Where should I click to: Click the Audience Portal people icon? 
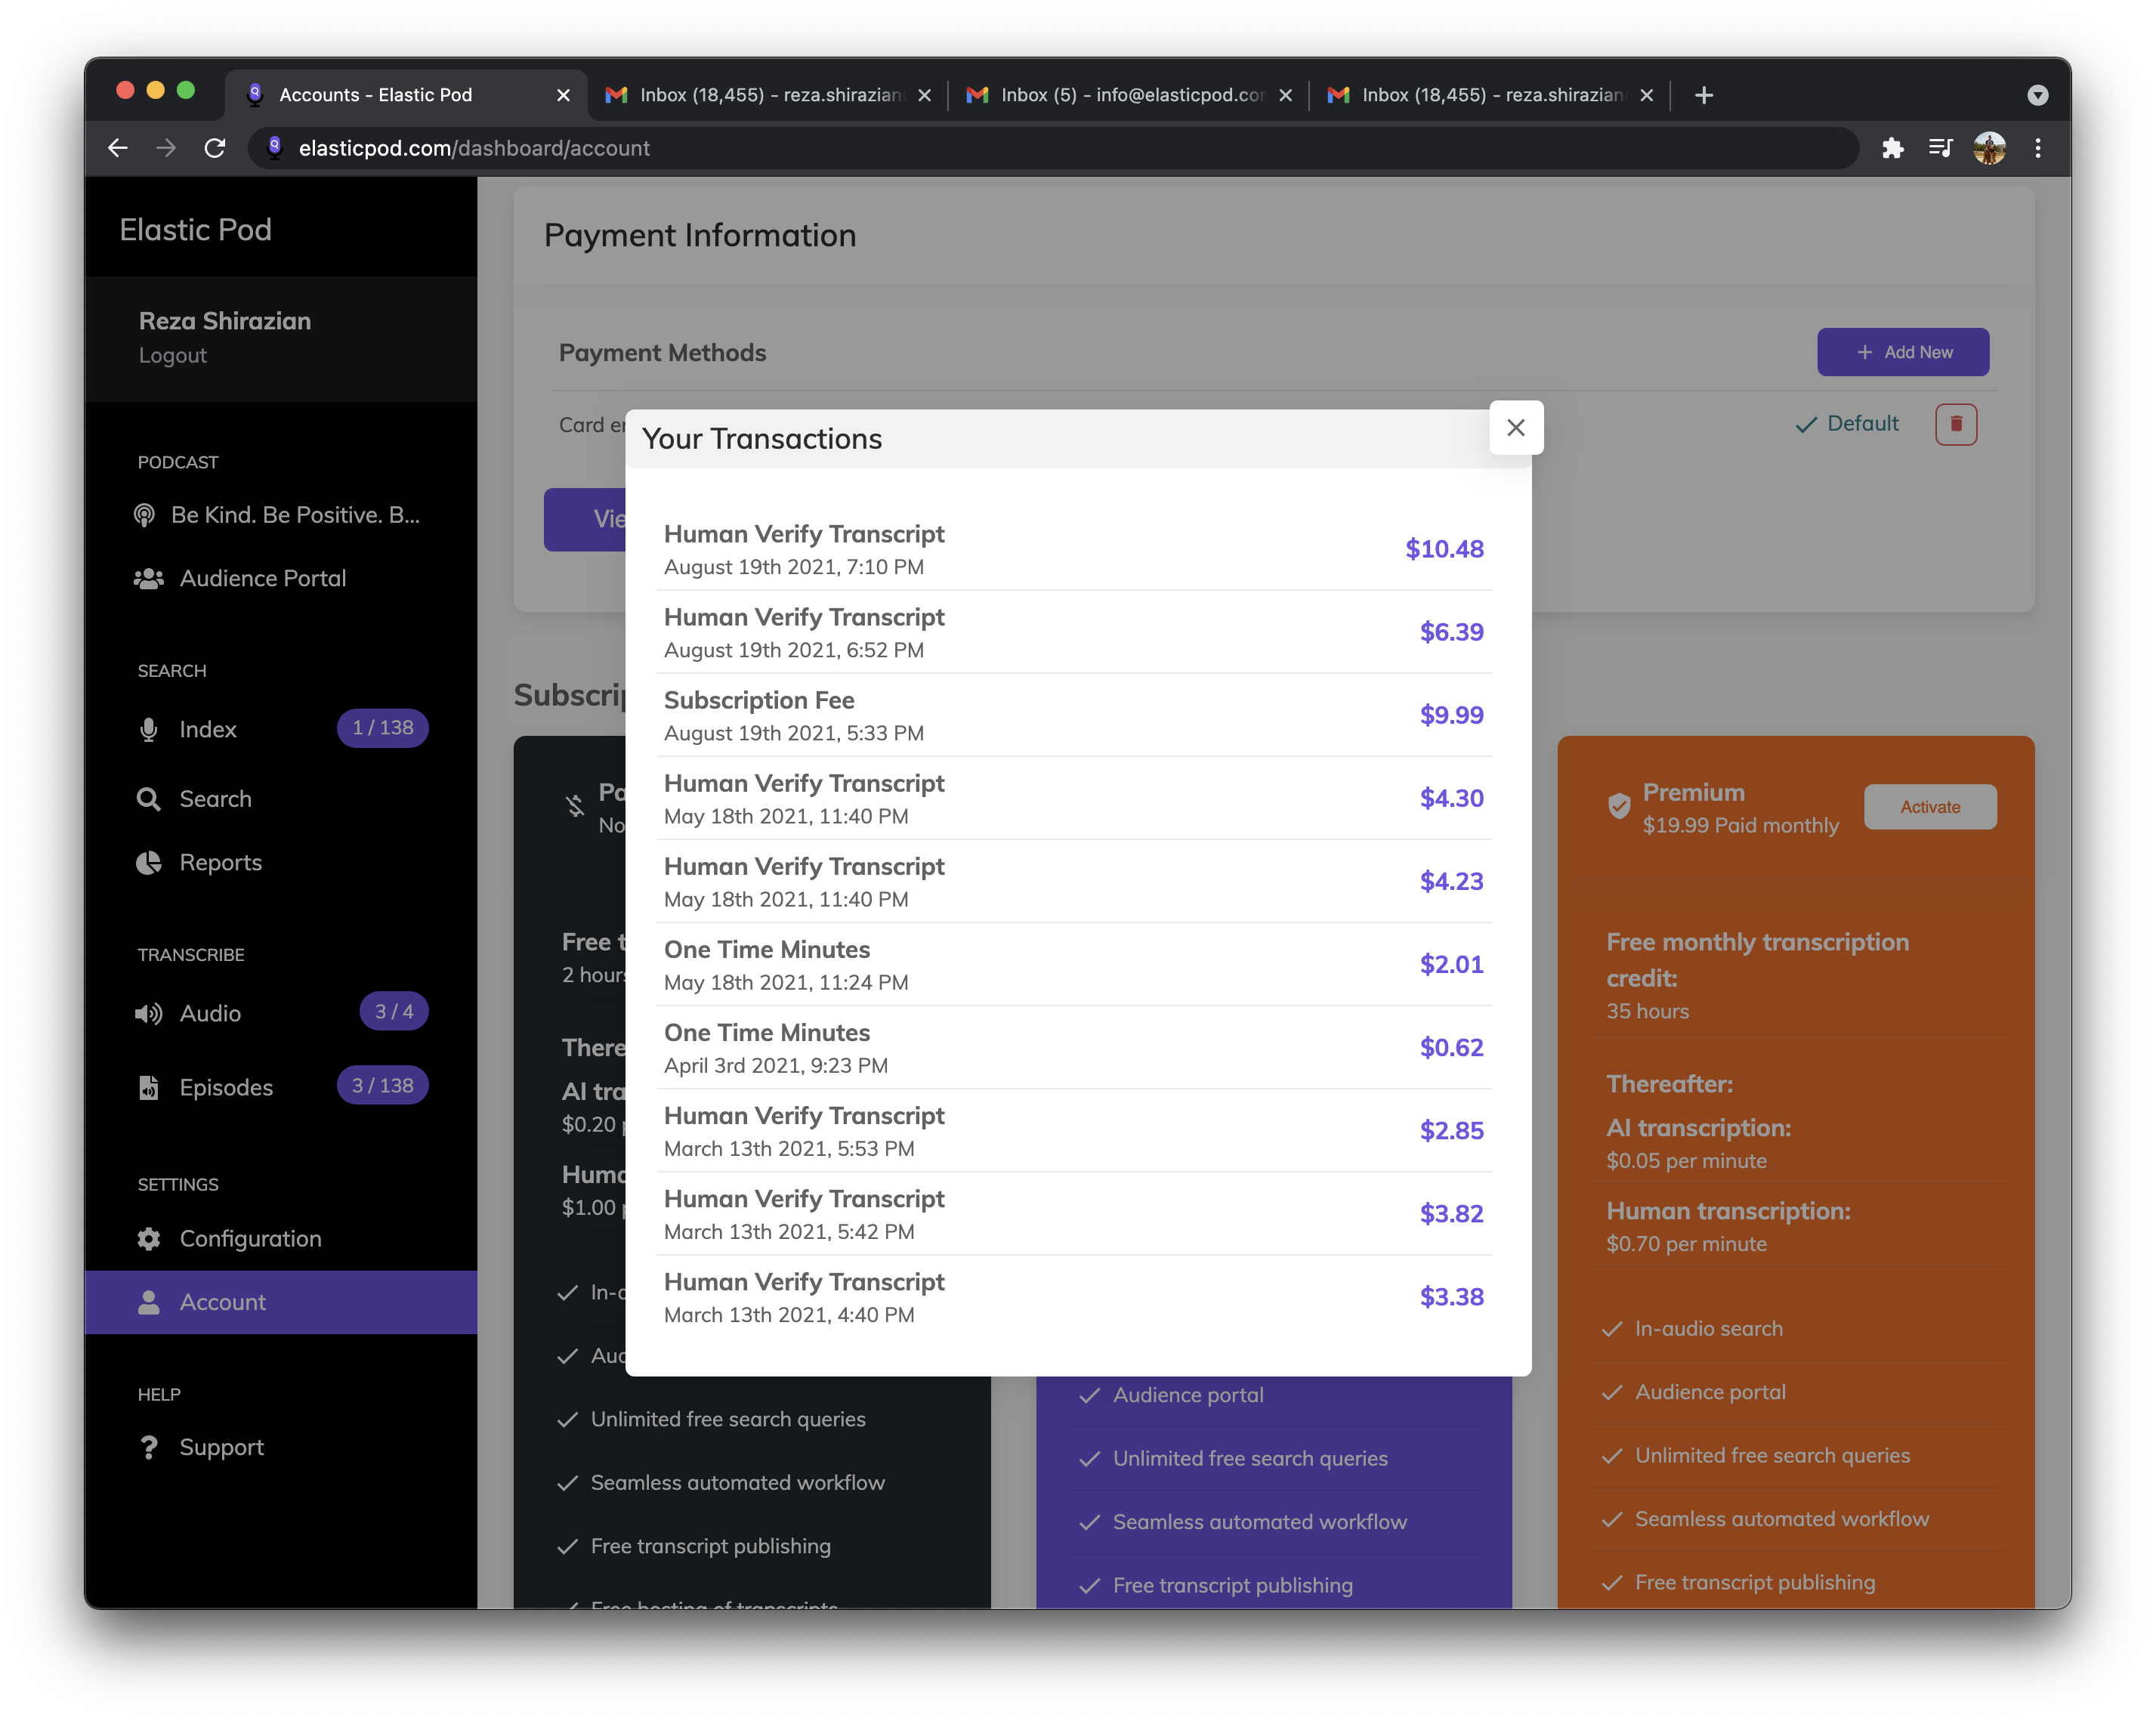click(x=149, y=578)
